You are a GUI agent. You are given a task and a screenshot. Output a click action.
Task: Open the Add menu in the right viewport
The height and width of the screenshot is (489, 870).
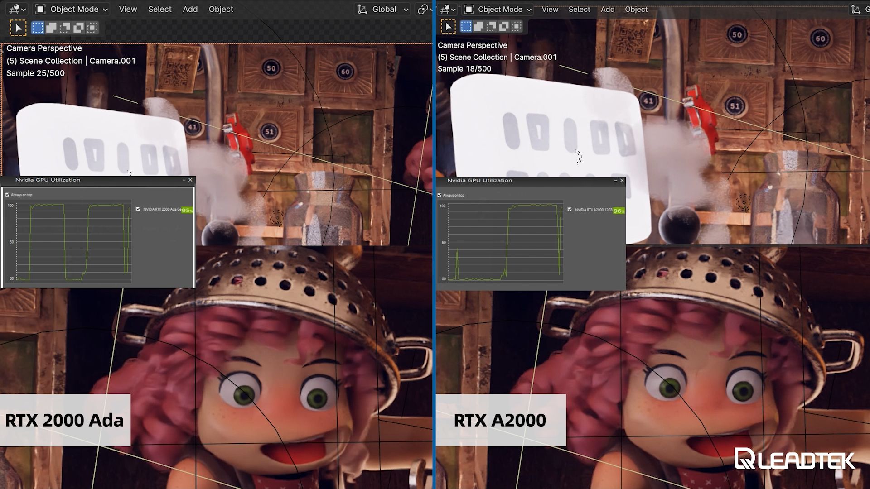608,9
